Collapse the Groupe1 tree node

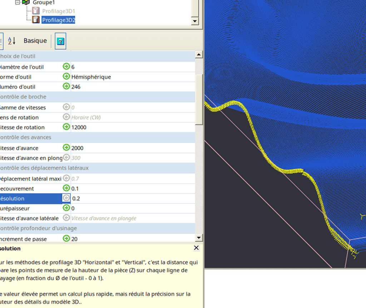point(18,2)
